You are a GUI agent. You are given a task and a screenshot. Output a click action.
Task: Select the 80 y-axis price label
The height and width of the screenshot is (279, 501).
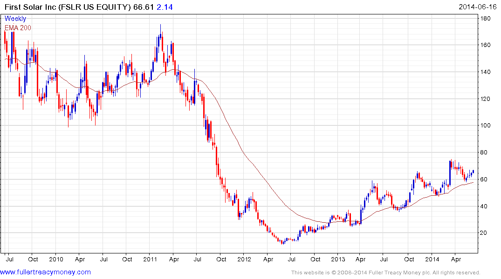coord(484,153)
